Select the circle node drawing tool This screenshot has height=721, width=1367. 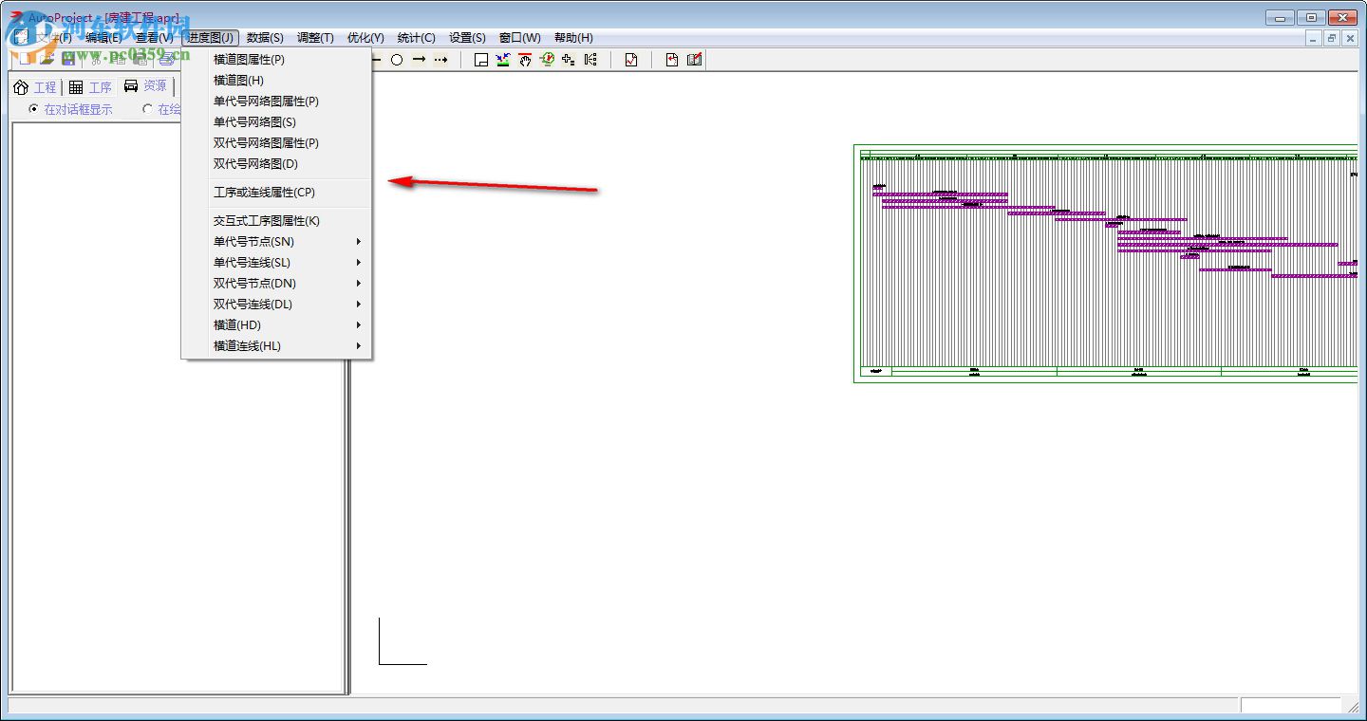pyautogui.click(x=397, y=60)
